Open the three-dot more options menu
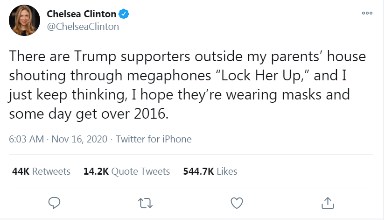The image size is (385, 220). coord(367,13)
